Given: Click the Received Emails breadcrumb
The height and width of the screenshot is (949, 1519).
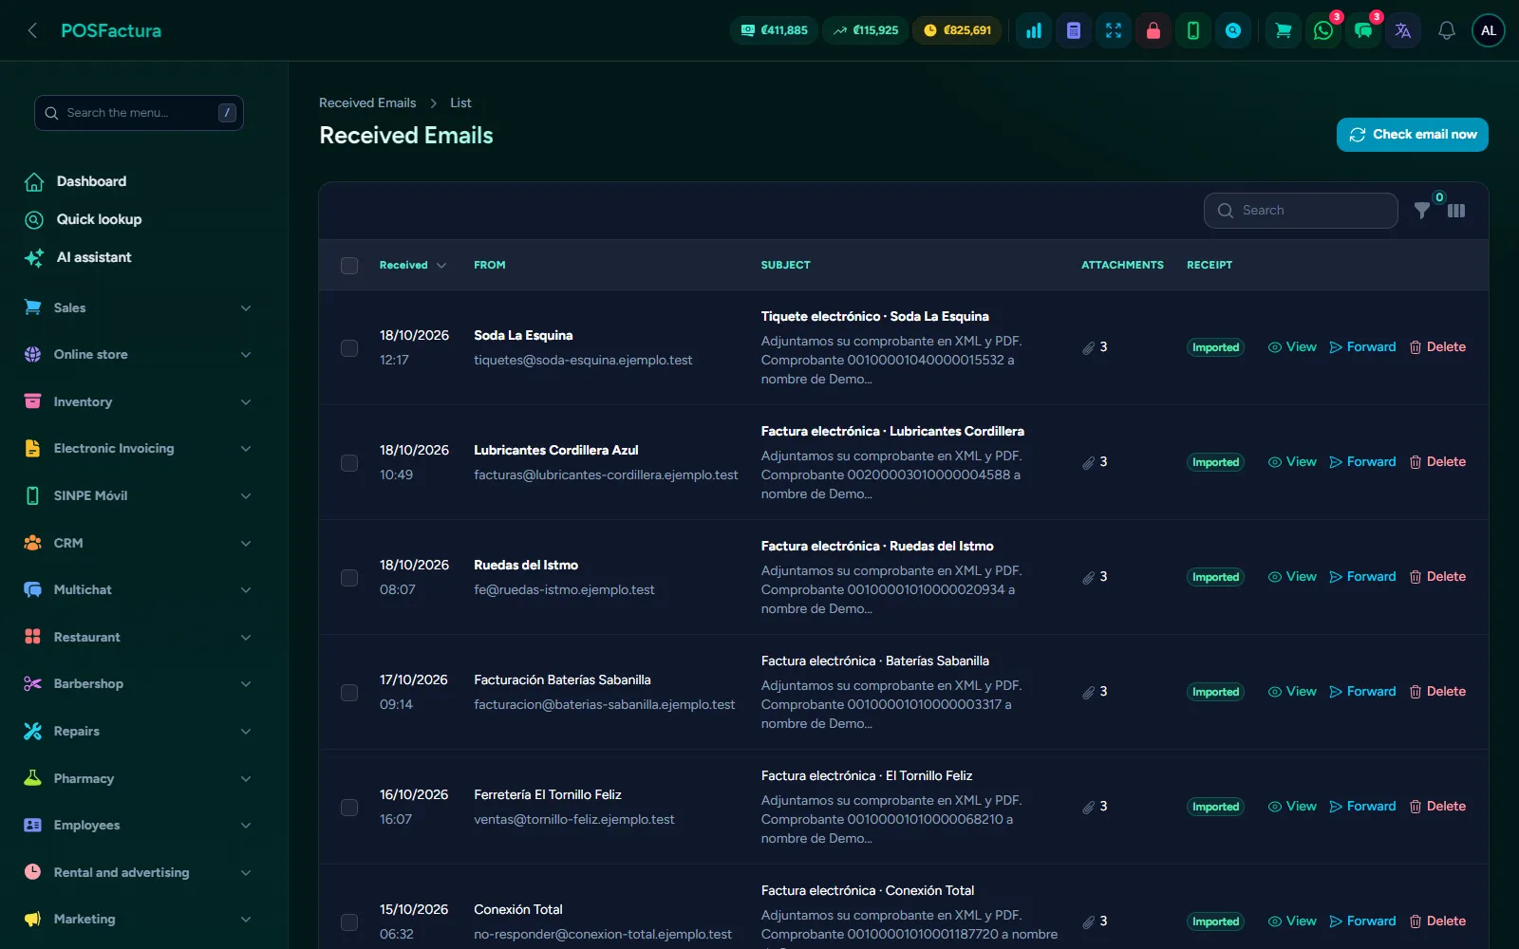Looking at the screenshot, I should pyautogui.click(x=367, y=102).
